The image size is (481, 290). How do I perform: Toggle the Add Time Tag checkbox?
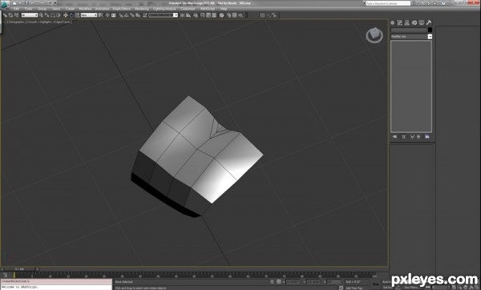[x=341, y=288]
